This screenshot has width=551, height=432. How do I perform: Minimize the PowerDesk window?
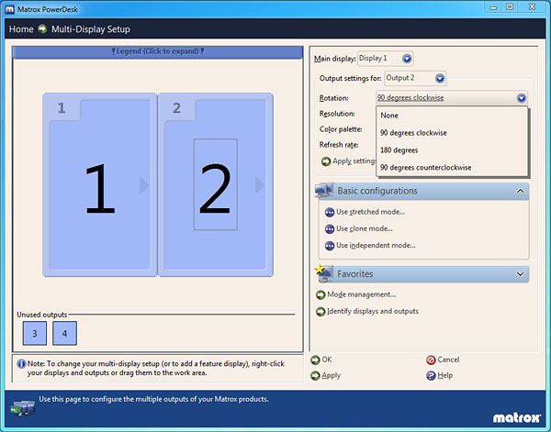click(x=493, y=7)
